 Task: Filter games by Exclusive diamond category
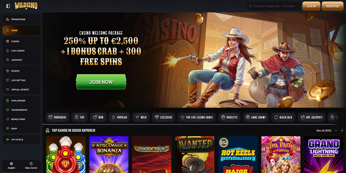click(163, 117)
